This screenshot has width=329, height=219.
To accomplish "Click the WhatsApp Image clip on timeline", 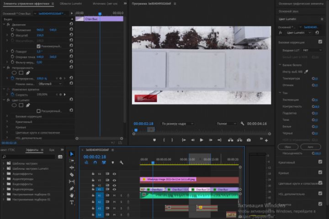I will tap(169, 180).
